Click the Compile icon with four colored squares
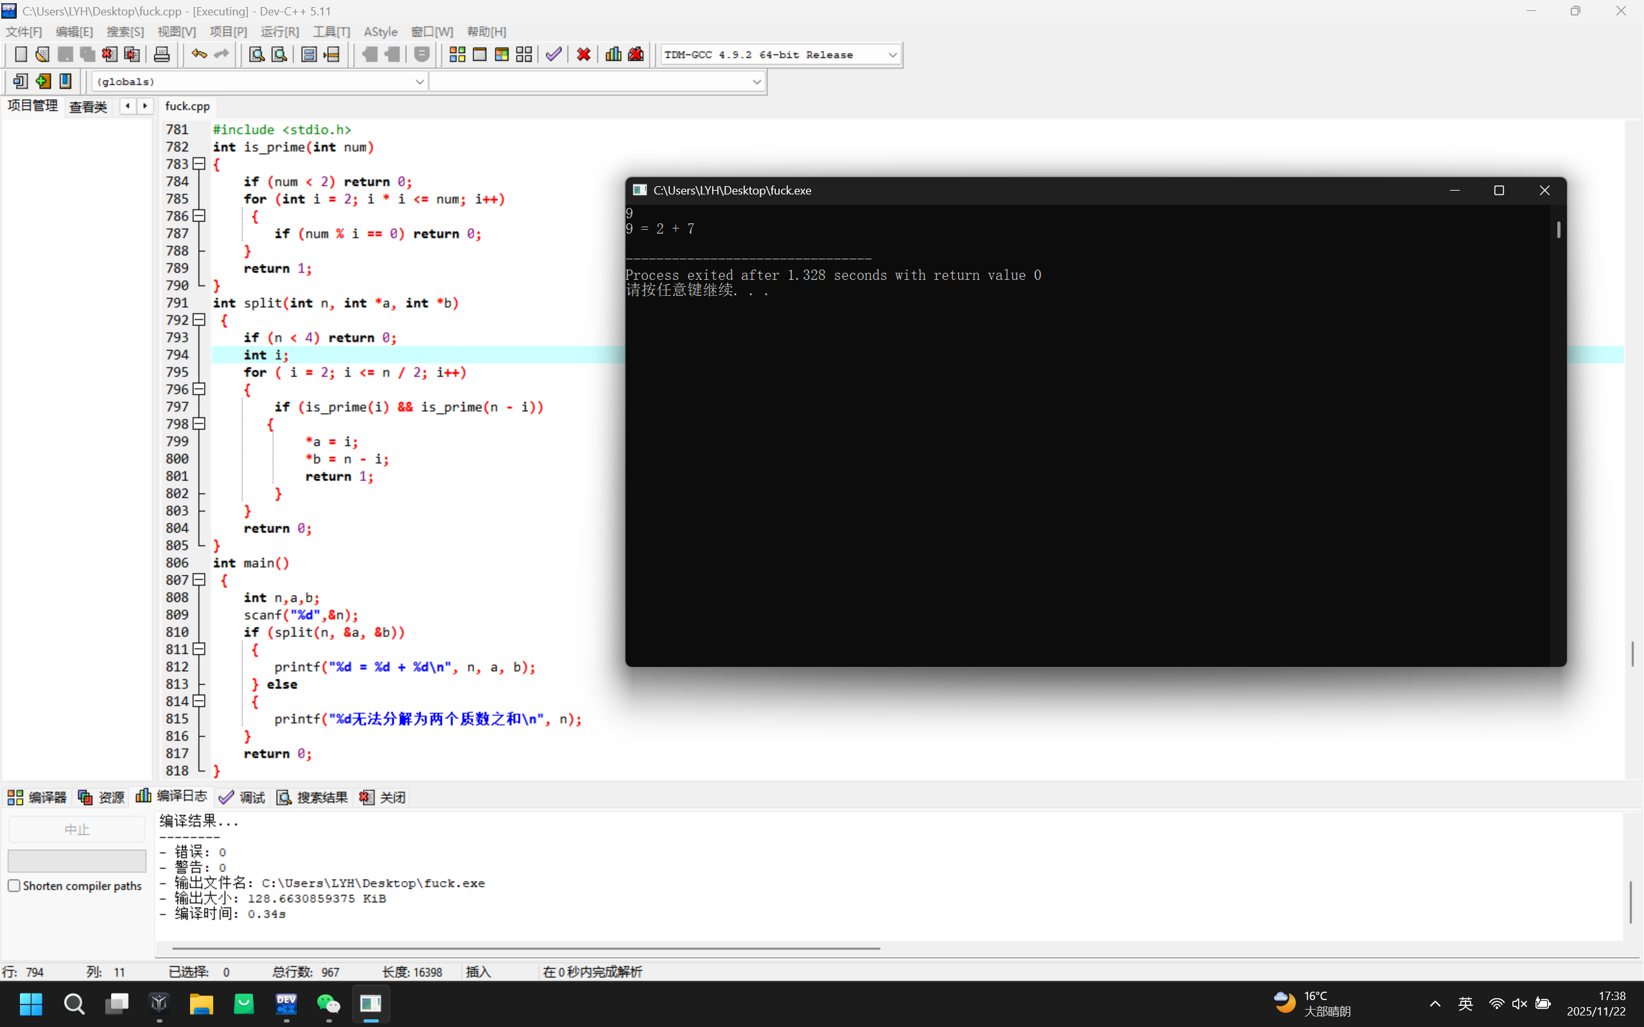This screenshot has width=1644, height=1027. tap(457, 55)
